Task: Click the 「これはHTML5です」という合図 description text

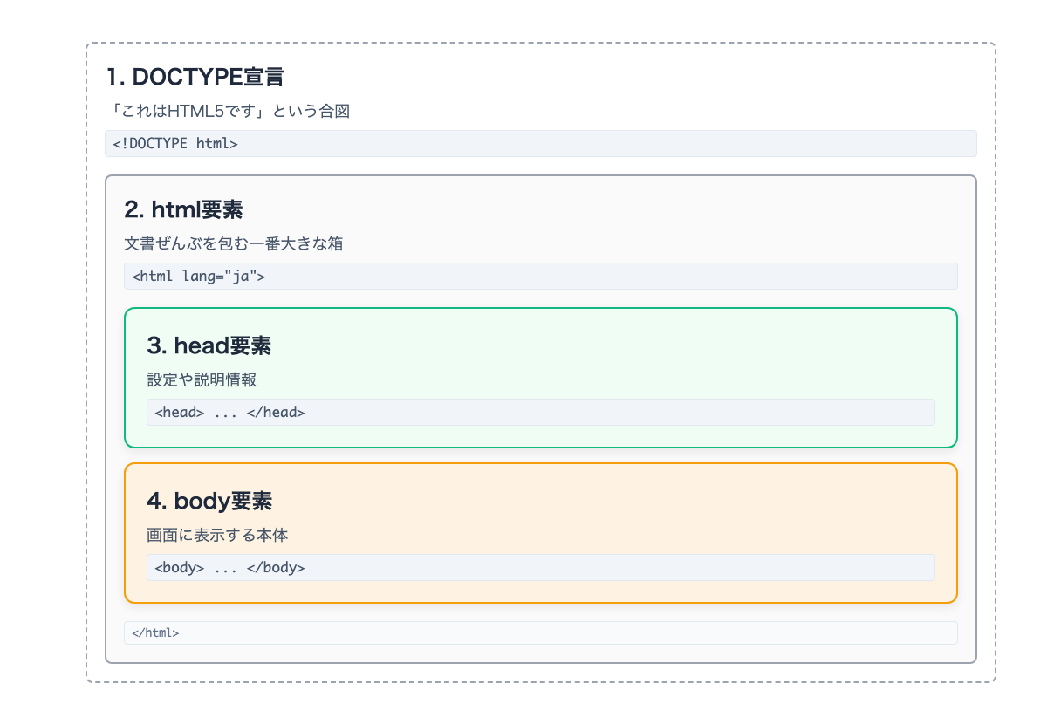Action: [227, 111]
